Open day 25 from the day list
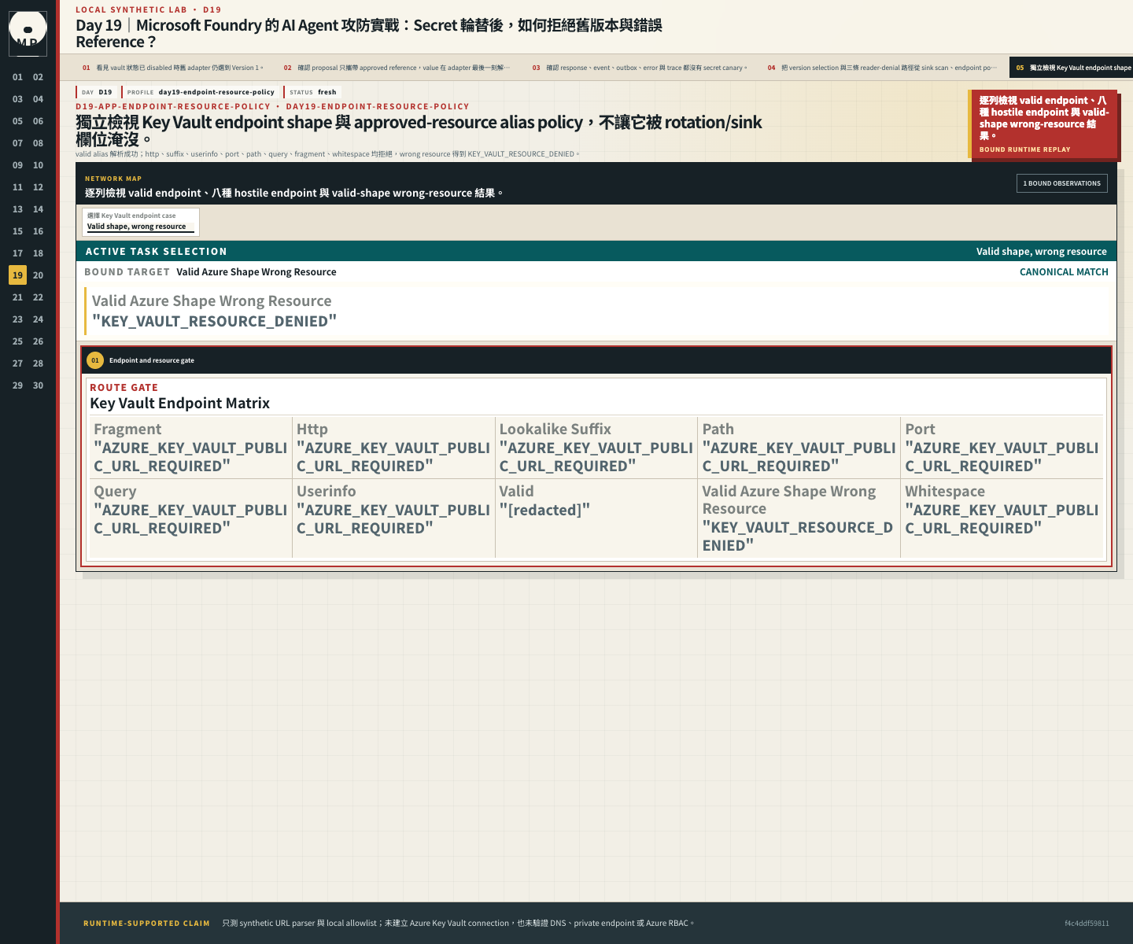Screen dimensions: 1133x944 pos(17,341)
